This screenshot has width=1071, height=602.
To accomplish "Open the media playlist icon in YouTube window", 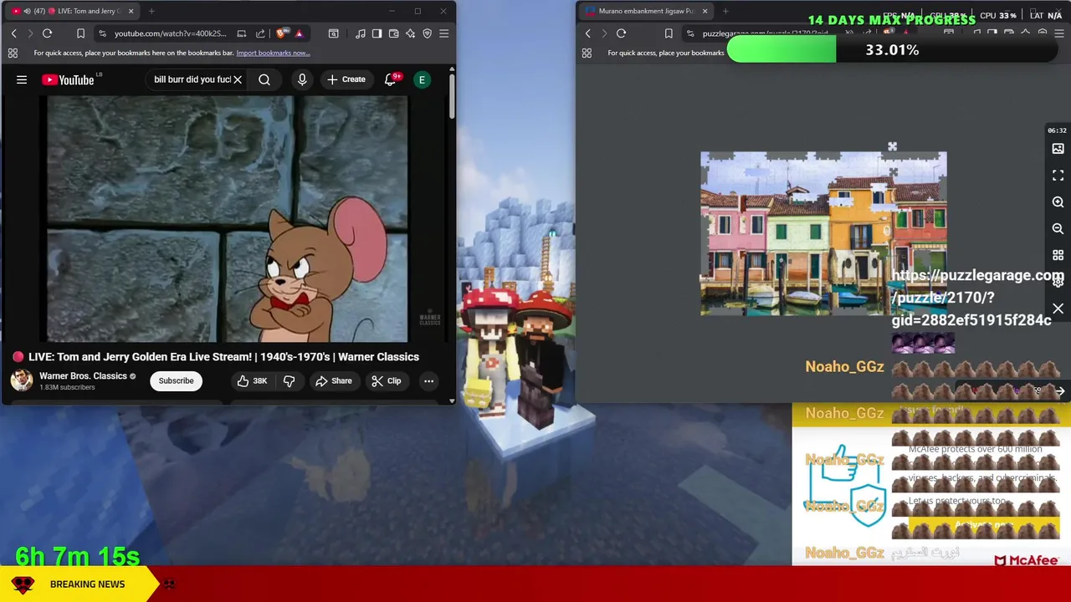I will [x=360, y=33].
